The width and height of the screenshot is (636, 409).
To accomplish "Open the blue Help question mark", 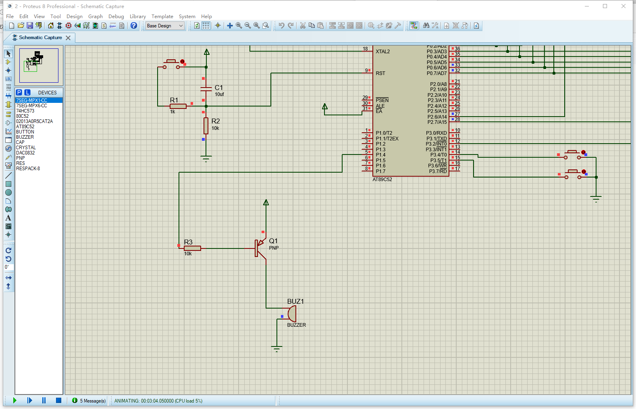I will (x=134, y=25).
